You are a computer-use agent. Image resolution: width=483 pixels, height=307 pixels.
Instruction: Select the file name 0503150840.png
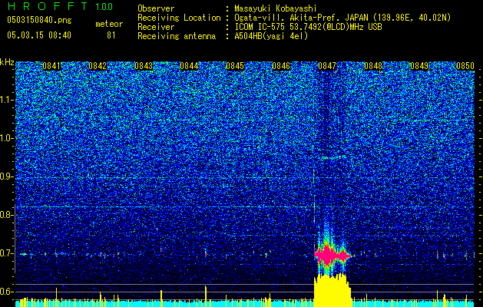coord(39,21)
